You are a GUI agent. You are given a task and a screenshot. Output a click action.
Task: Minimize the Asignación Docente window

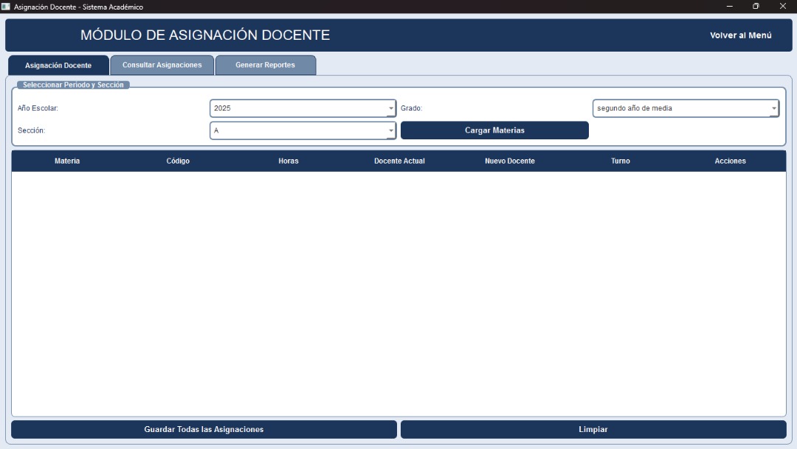(x=729, y=7)
